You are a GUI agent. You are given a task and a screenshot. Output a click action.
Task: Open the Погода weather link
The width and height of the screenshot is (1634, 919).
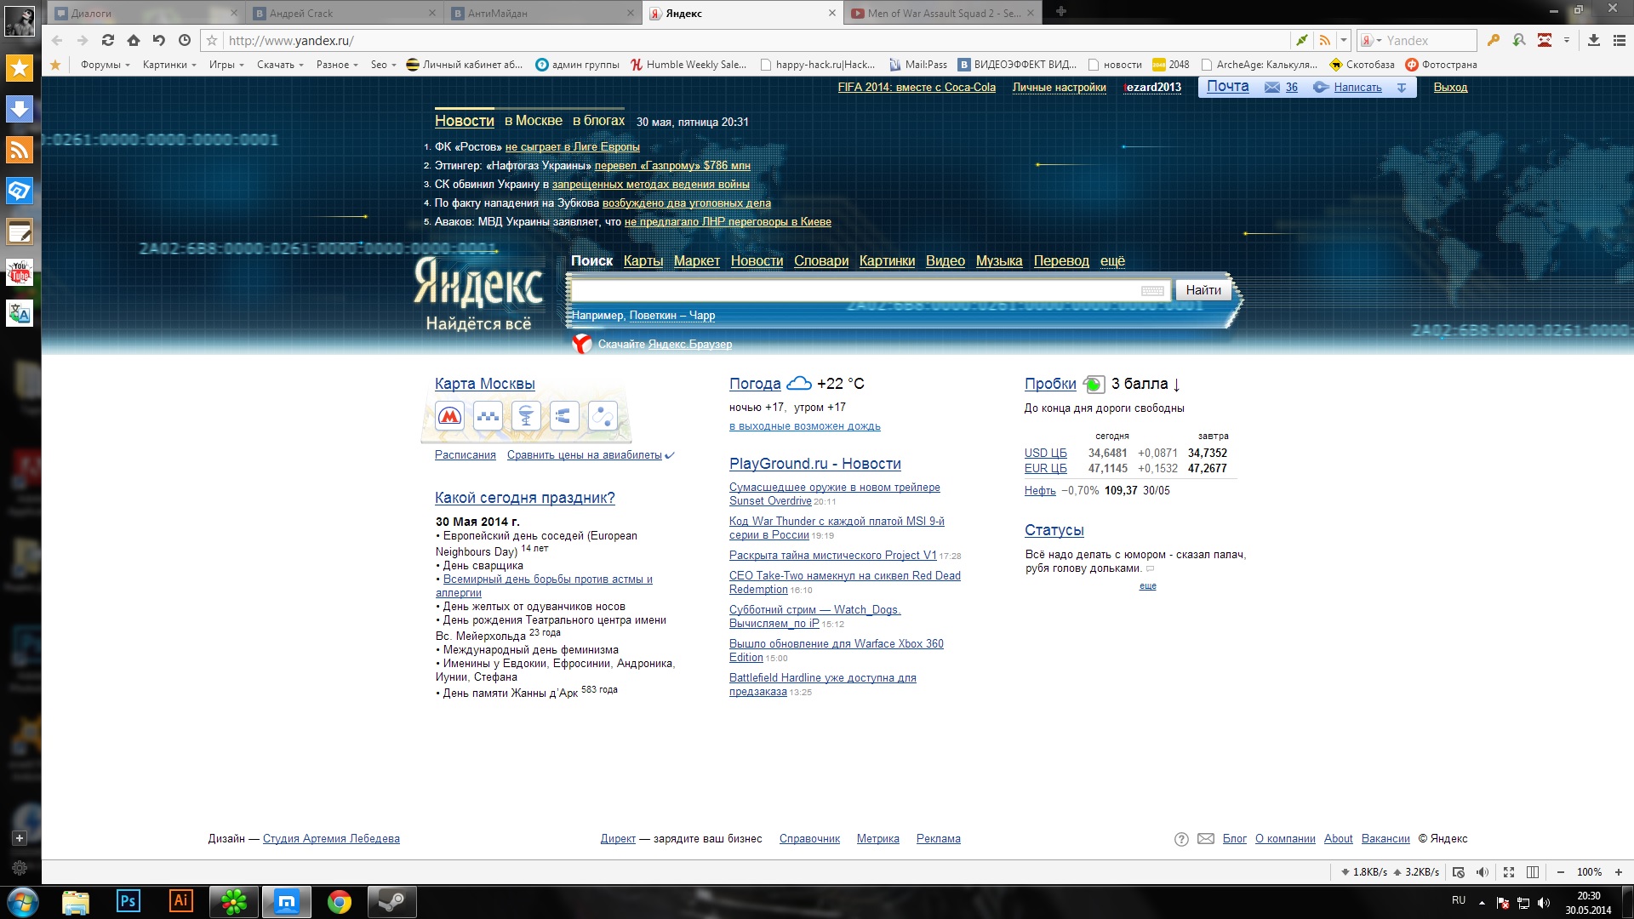point(755,384)
